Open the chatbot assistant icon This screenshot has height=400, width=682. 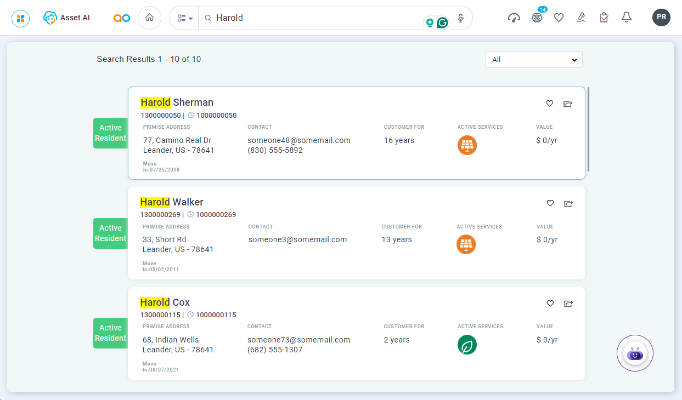click(x=635, y=353)
